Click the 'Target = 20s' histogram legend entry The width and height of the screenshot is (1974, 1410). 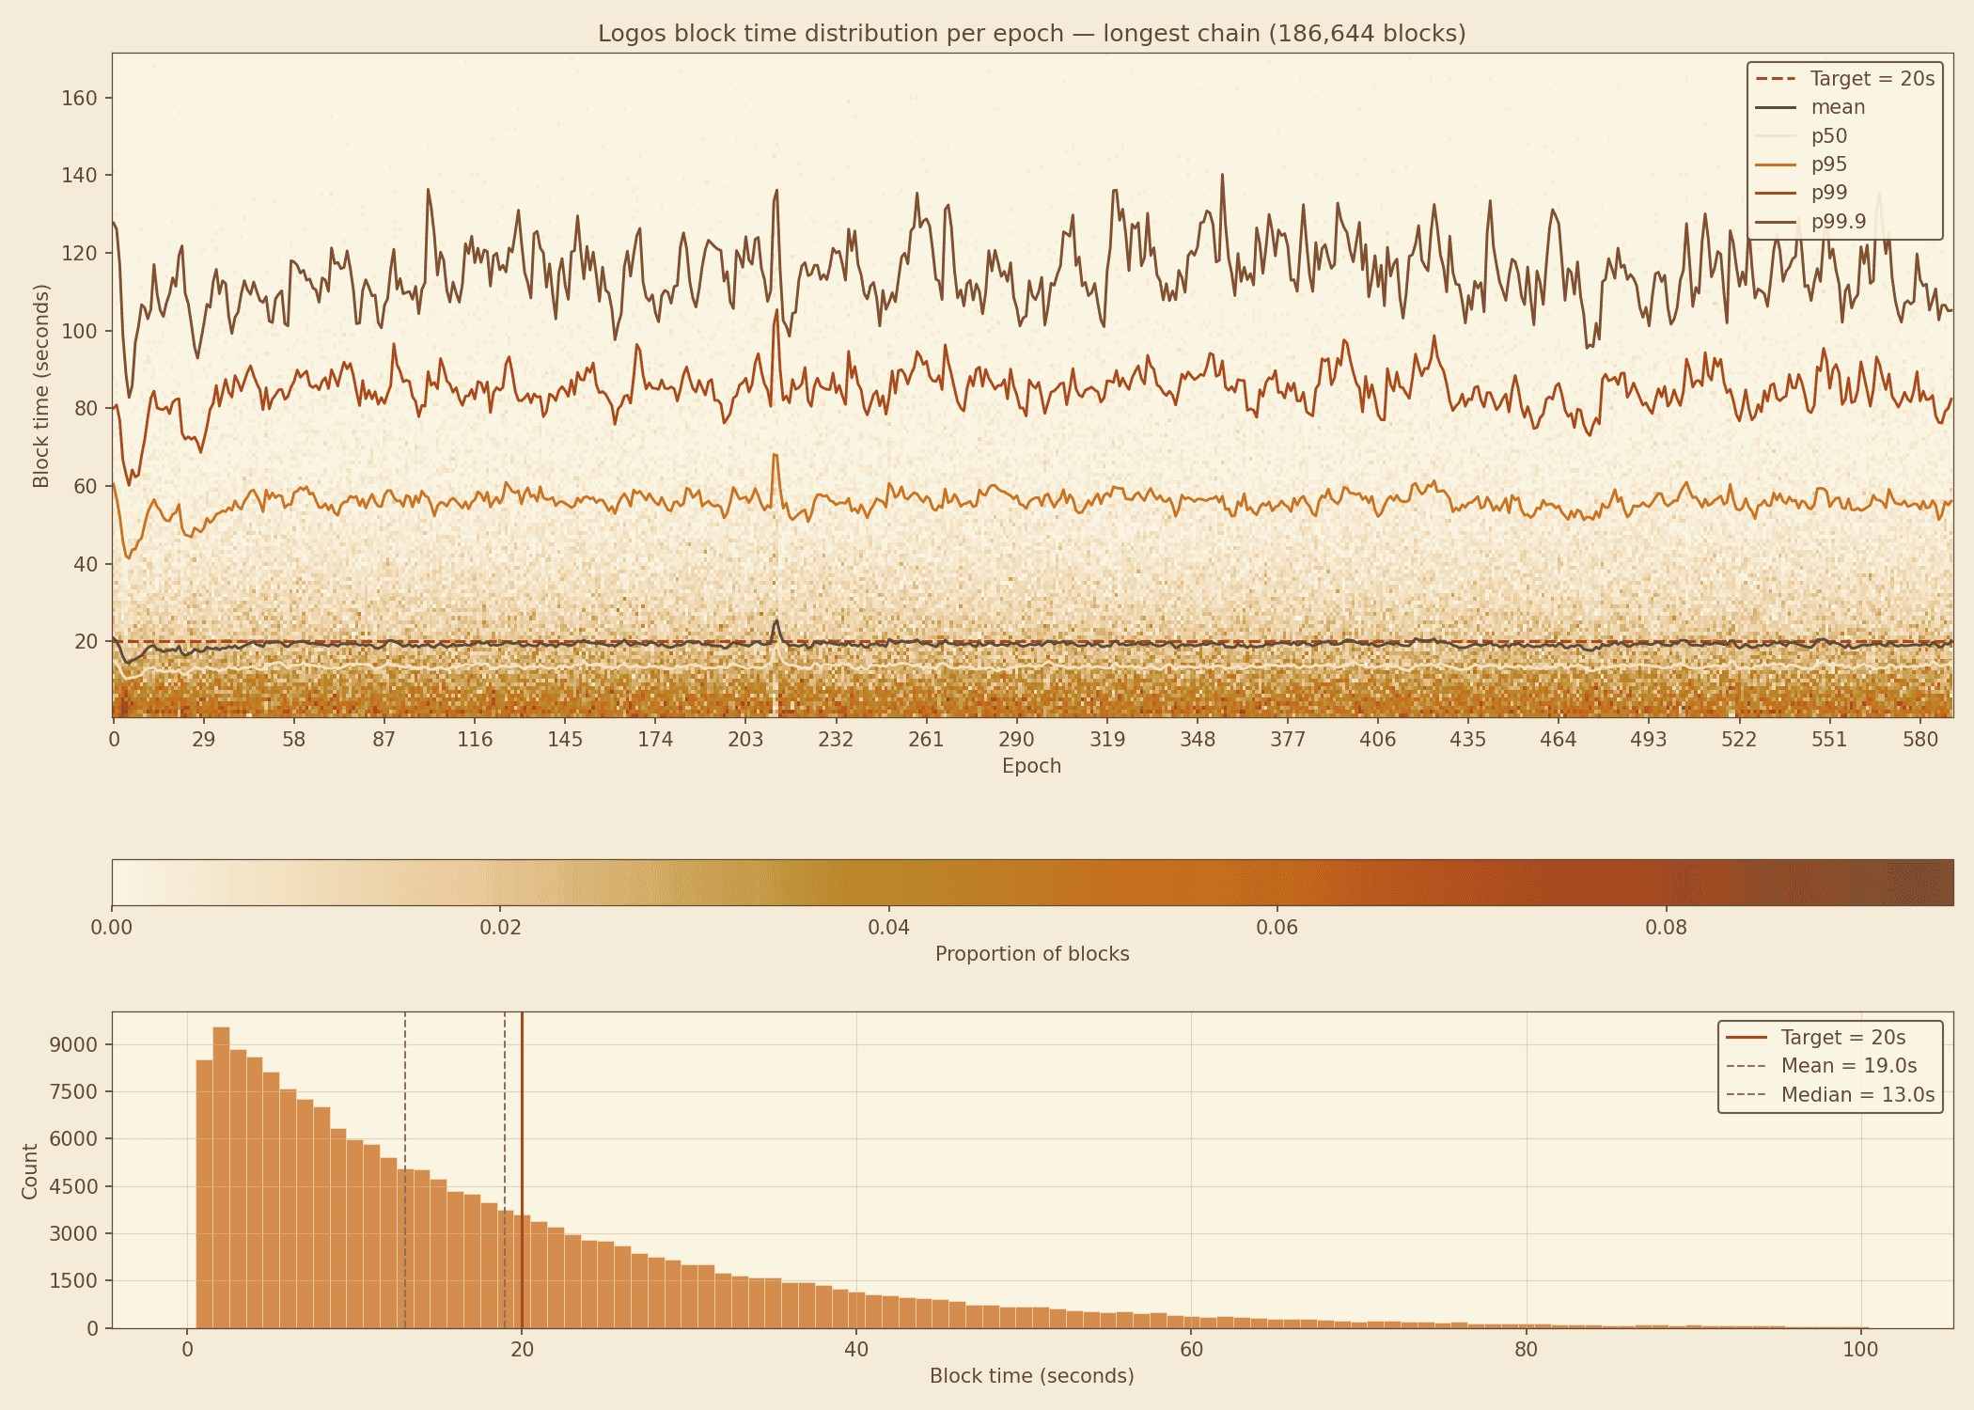pyautogui.click(x=1842, y=1038)
